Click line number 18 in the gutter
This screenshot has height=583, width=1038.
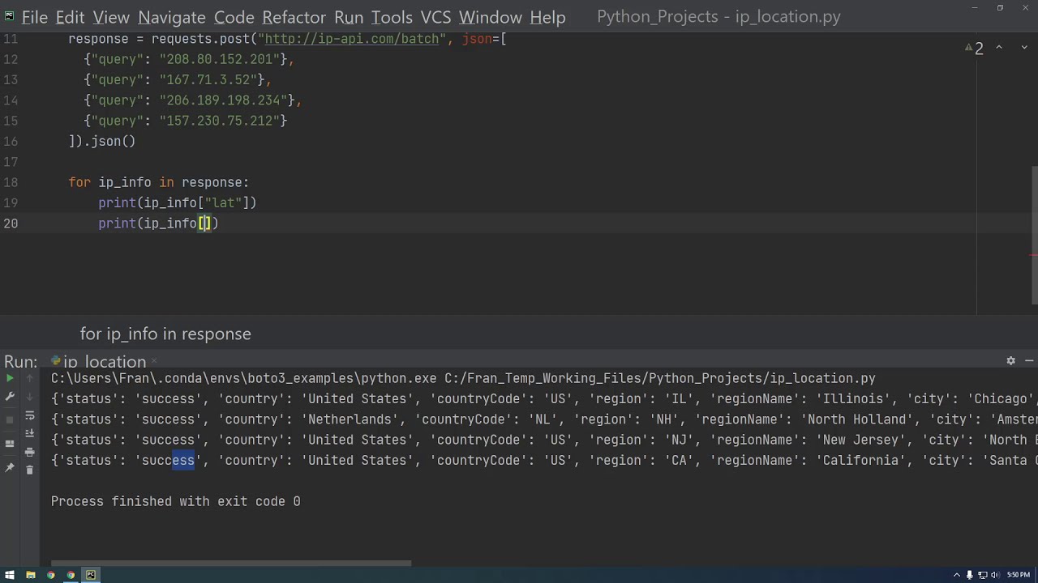pyautogui.click(x=11, y=182)
